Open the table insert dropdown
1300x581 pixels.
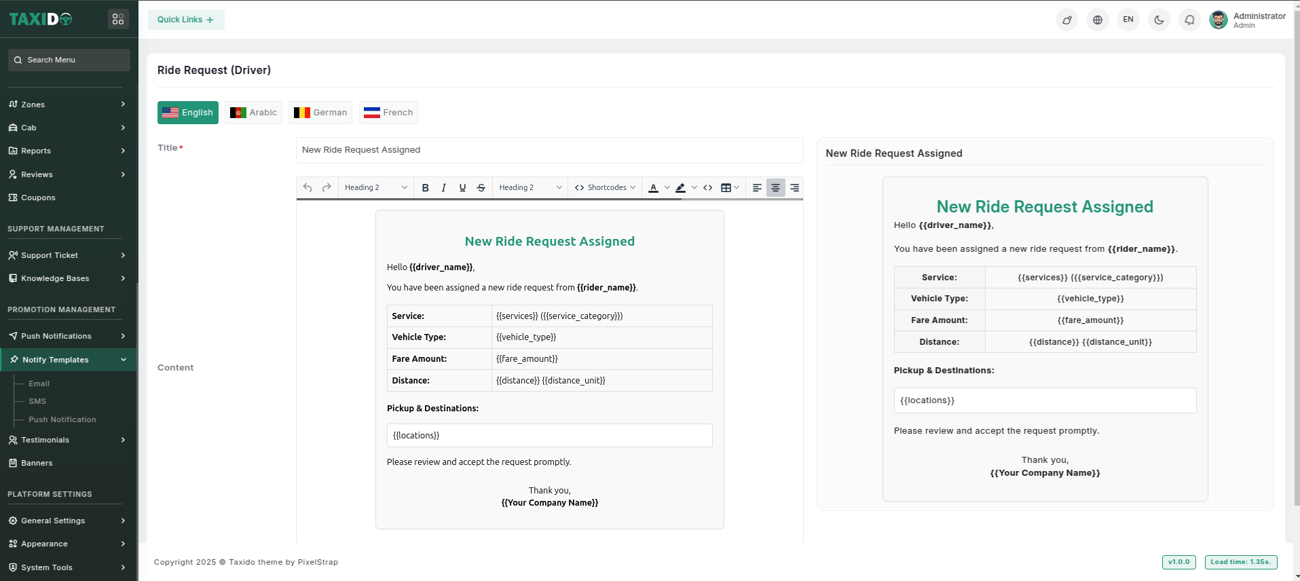click(729, 188)
